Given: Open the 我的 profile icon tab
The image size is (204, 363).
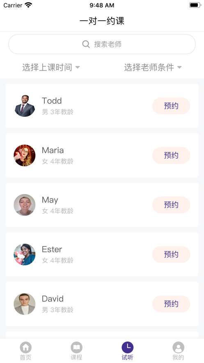Looking at the screenshot, I should tap(179, 347).
